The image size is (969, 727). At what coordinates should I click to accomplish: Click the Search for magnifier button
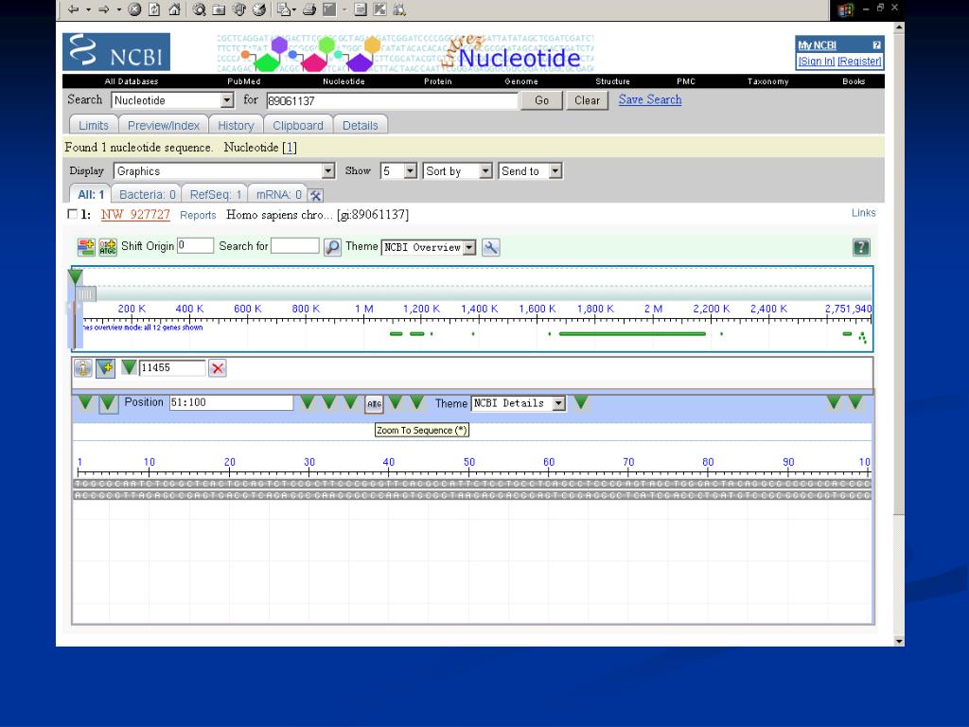click(332, 247)
